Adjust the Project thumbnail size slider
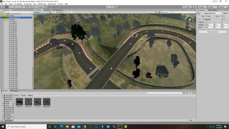Viewport: 229px width, 129px height. click(191, 120)
